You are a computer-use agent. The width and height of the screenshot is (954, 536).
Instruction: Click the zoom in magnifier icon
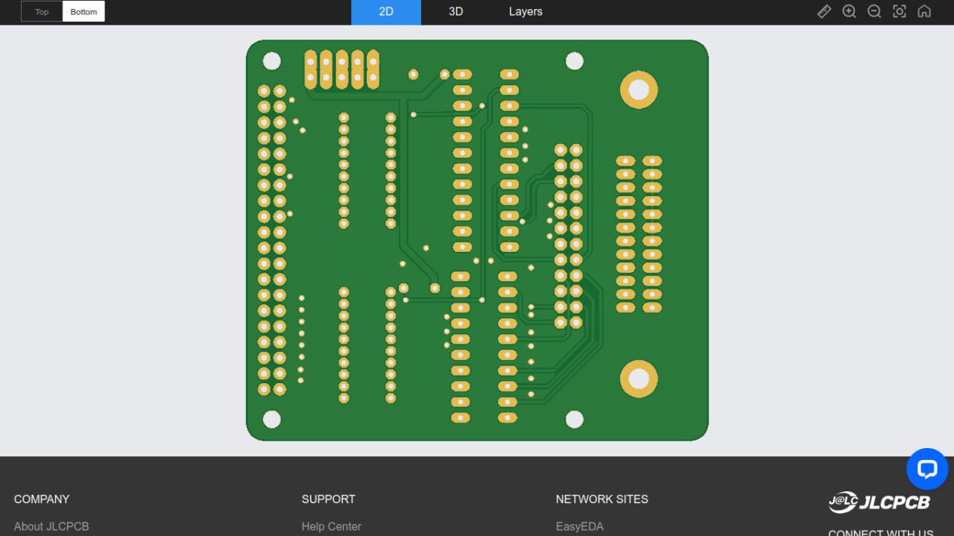click(x=849, y=11)
